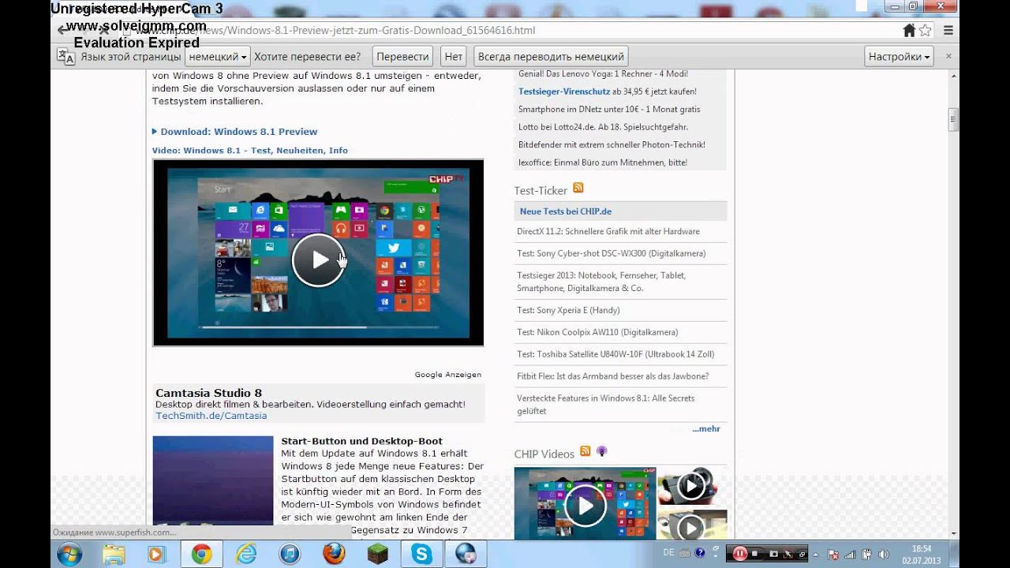The width and height of the screenshot is (1010, 568).
Task: Open the Action Center flag icon
Action: pyautogui.click(x=832, y=555)
